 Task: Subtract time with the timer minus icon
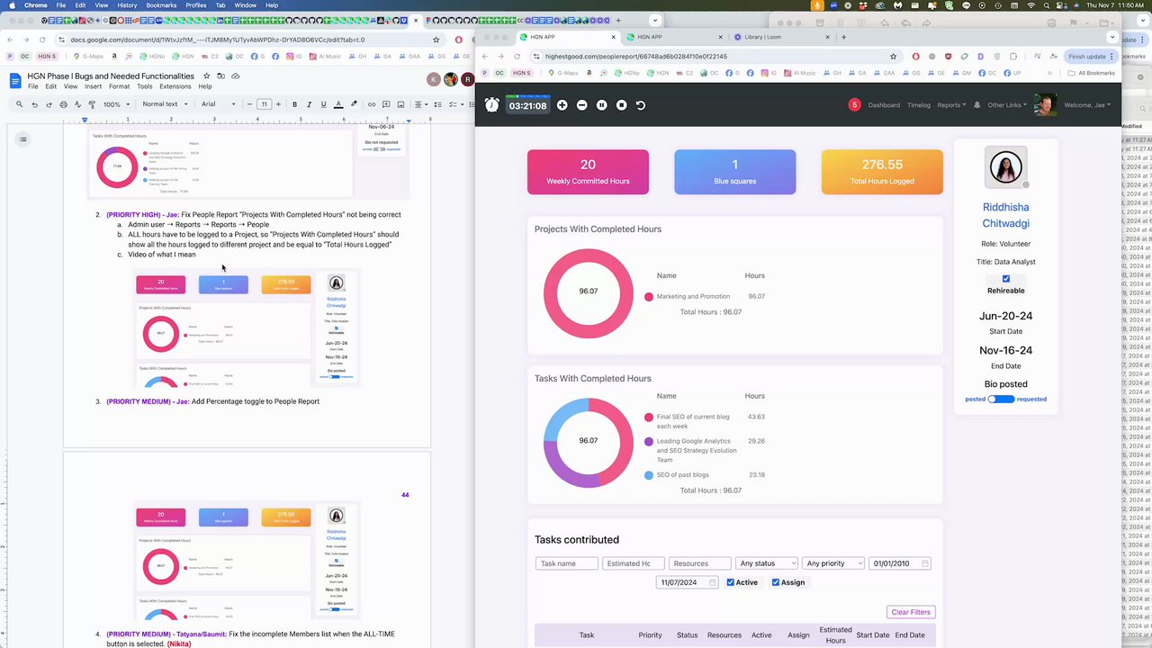click(581, 105)
